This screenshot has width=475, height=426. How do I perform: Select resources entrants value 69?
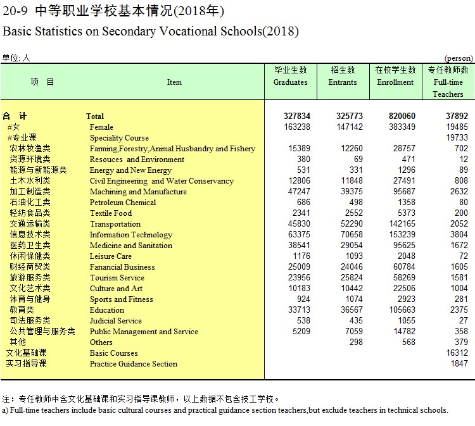pyautogui.click(x=358, y=159)
